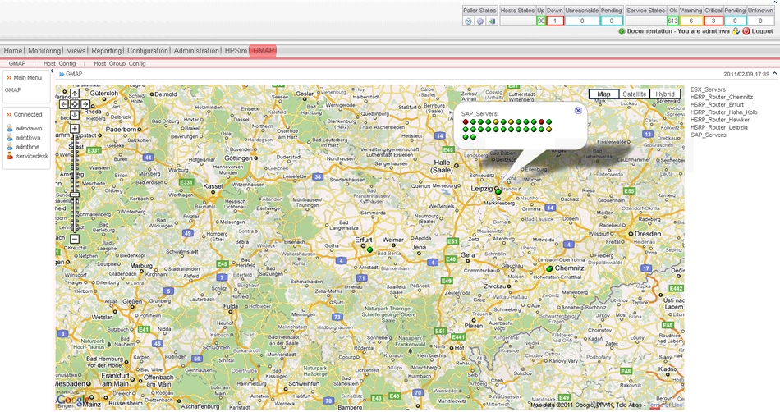This screenshot has height=412, width=780.
Task: Open the HPSim menu
Action: click(236, 51)
